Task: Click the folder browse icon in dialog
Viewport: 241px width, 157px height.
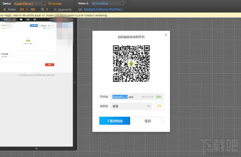Action: (x=159, y=106)
